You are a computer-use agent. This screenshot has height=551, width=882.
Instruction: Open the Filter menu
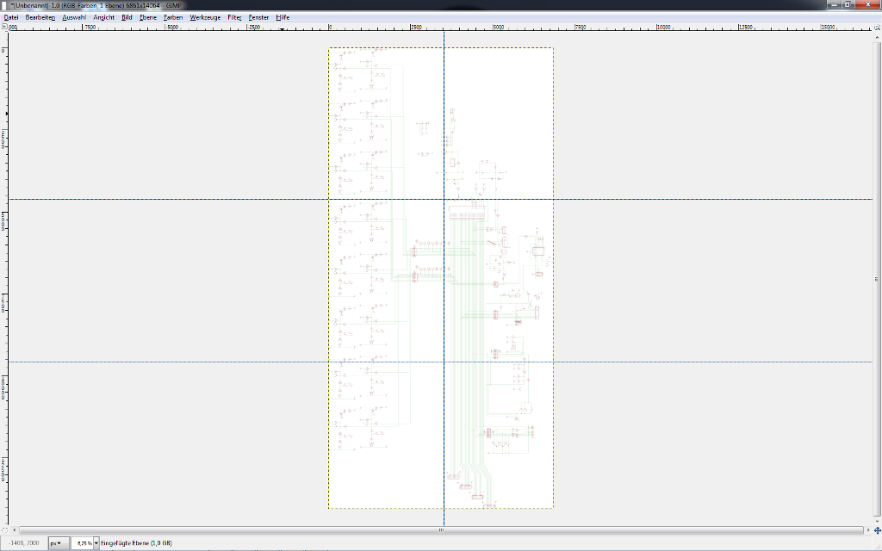[234, 17]
